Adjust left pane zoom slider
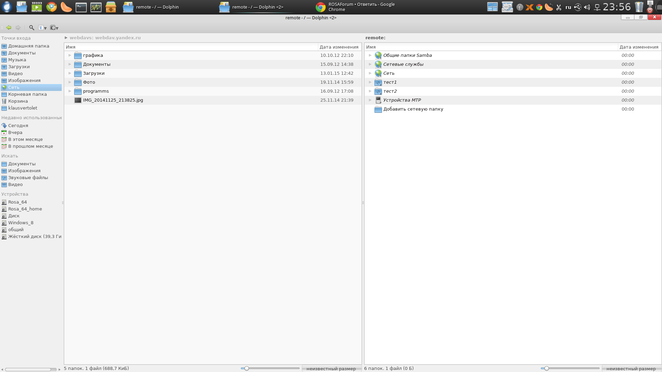 pyautogui.click(x=247, y=369)
